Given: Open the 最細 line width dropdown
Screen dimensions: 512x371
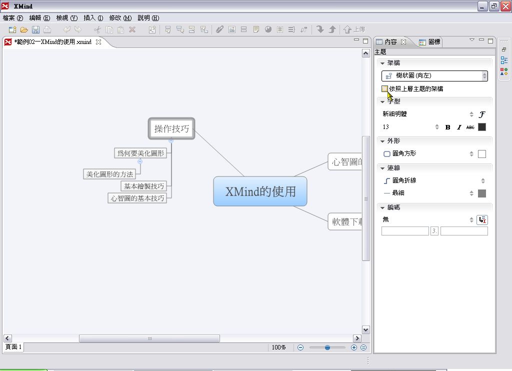Looking at the screenshot, I should click(x=428, y=193).
